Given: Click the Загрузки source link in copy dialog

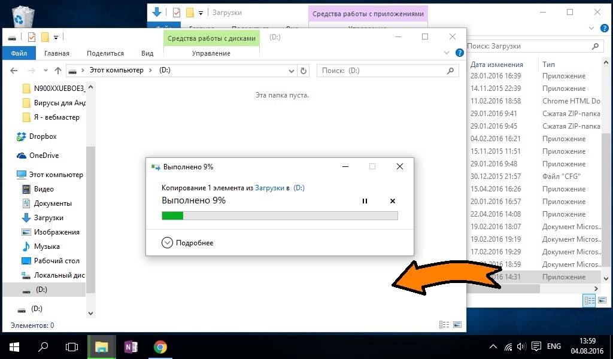Looking at the screenshot, I should click(269, 188).
